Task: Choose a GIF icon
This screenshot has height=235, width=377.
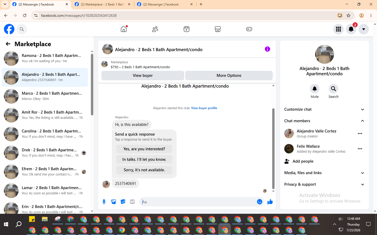Action: coord(132,202)
